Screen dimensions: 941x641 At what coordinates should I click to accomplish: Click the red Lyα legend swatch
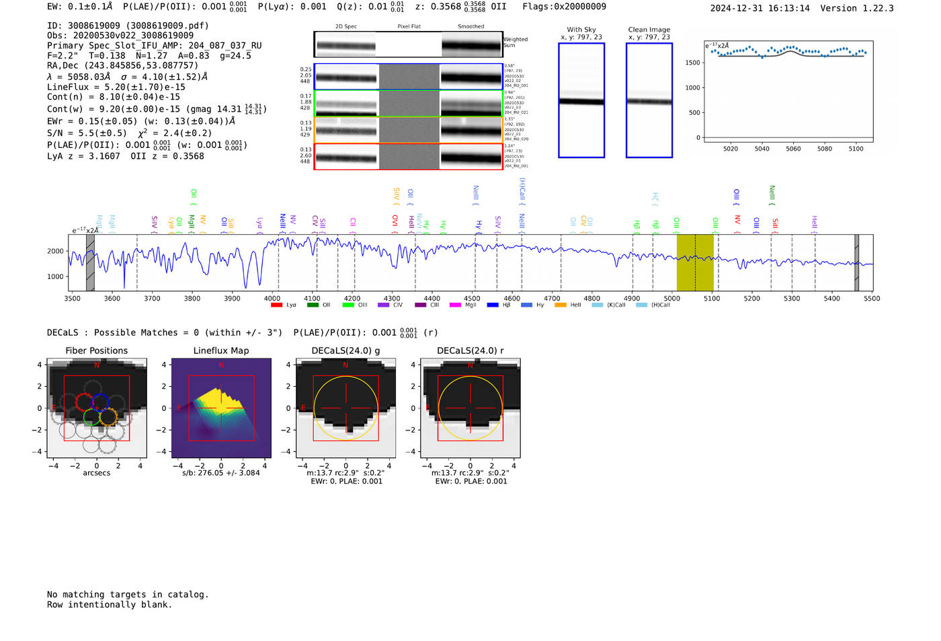click(x=276, y=305)
